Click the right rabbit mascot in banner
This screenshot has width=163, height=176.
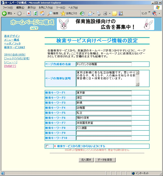[x=148, y=24]
